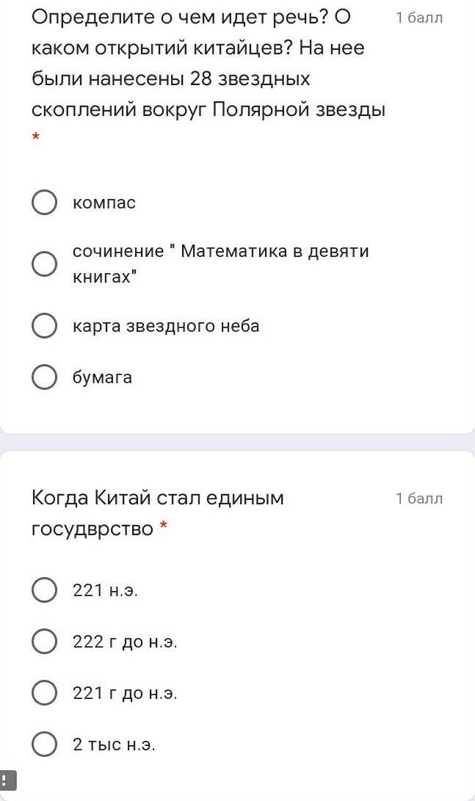Click '1 балл' label on the China question
Viewport: 475px width, 801px height.
[419, 499]
